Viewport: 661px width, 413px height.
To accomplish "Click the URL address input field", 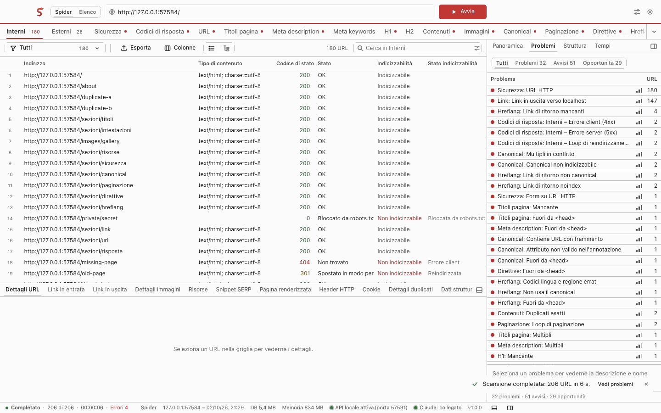I will coord(270,12).
